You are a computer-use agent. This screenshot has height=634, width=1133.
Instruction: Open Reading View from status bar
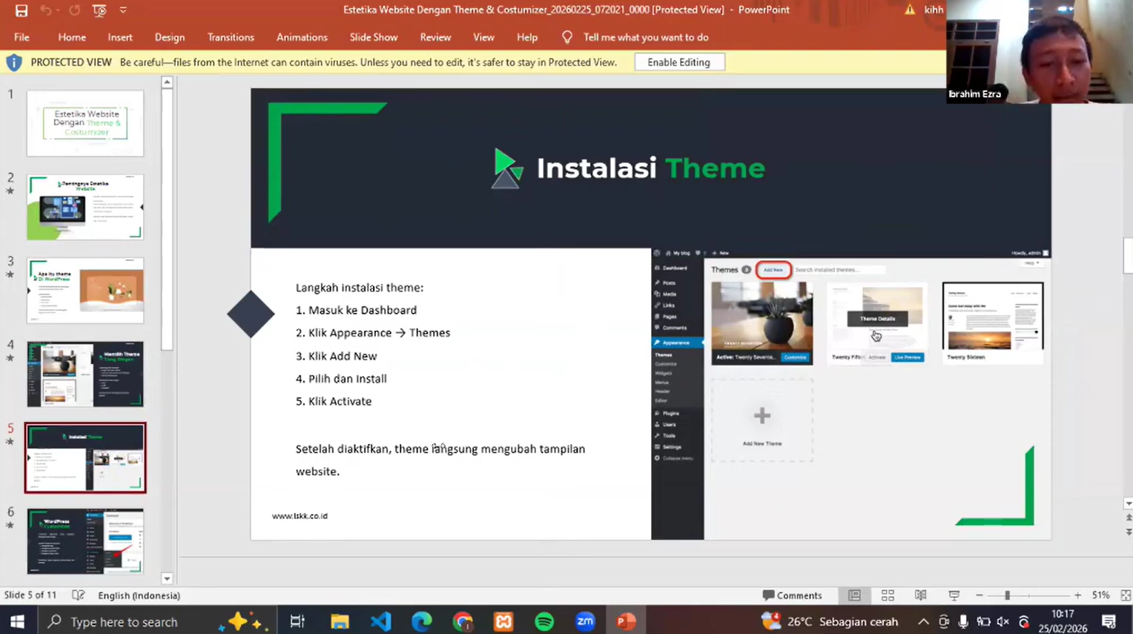tap(920, 595)
